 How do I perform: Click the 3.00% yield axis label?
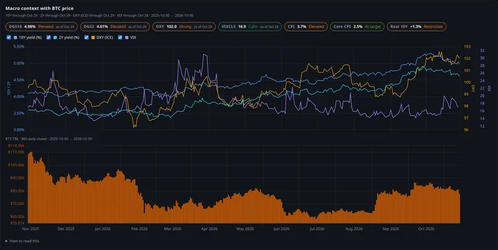[x=19, y=130]
